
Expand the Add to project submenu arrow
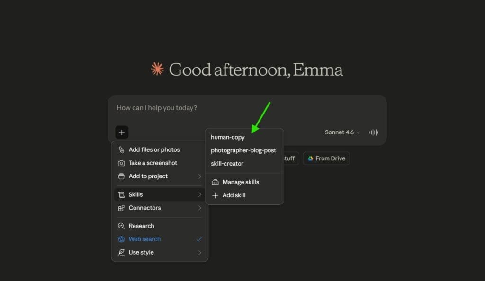click(x=199, y=176)
